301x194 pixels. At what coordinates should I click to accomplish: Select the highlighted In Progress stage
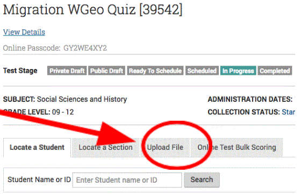click(x=238, y=71)
